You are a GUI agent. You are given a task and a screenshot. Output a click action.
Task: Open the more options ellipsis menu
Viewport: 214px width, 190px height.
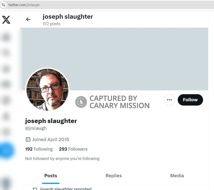click(x=169, y=100)
